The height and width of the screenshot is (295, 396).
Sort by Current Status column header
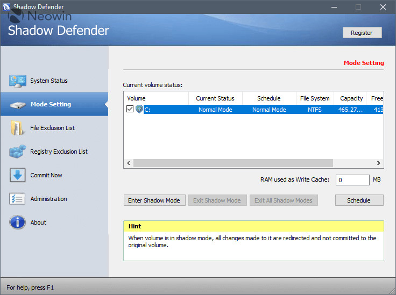tap(215, 98)
